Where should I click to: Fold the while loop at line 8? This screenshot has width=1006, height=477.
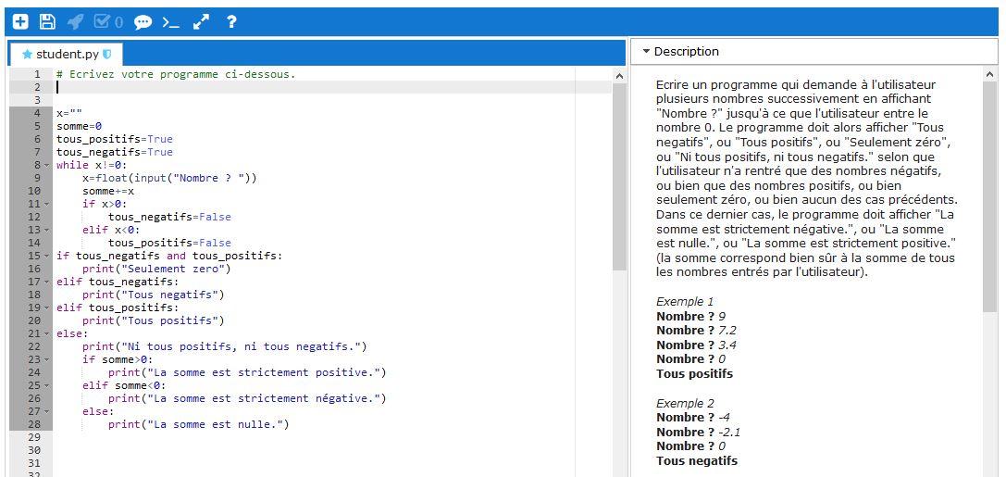[48, 166]
